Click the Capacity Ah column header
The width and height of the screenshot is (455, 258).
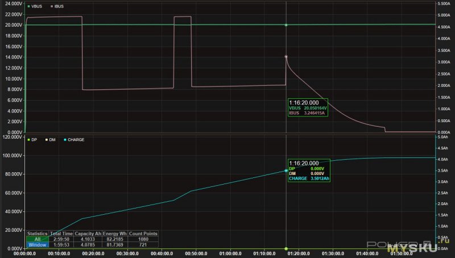[88, 233]
